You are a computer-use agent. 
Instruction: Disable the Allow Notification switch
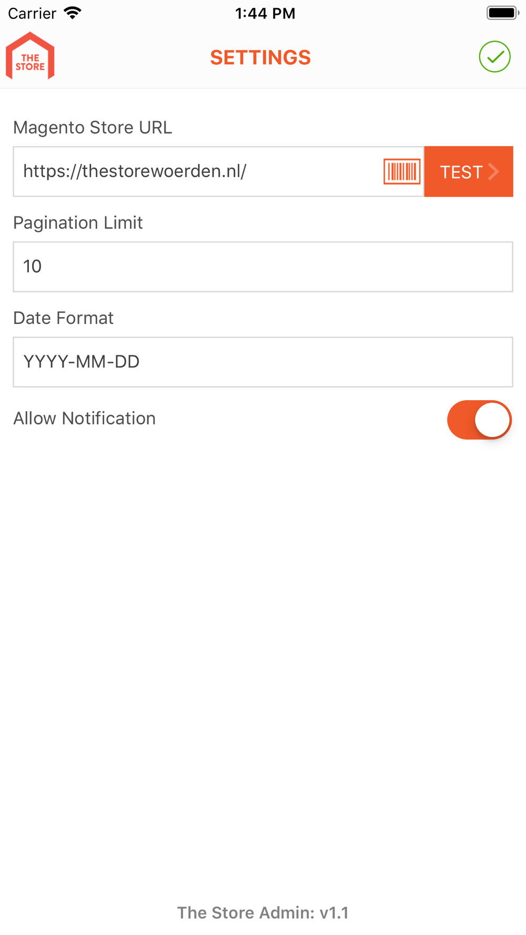click(x=479, y=420)
